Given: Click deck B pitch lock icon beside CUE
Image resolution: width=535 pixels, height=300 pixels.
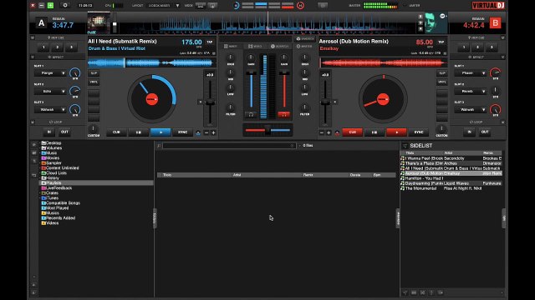Looking at the screenshot, I should (x=337, y=132).
